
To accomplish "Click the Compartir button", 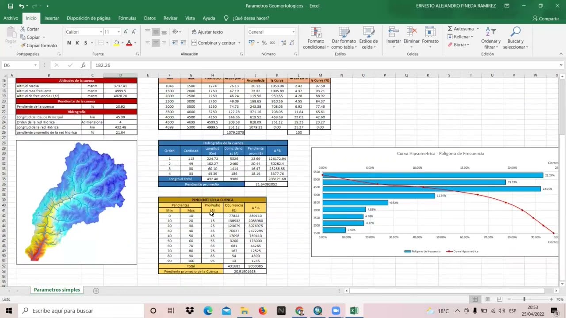I will pyautogui.click(x=546, y=19).
